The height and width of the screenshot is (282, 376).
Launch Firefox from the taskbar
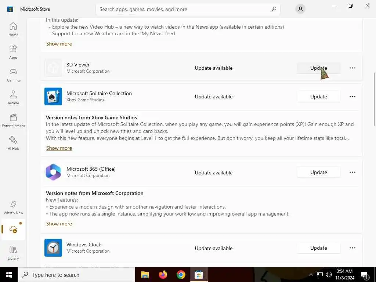pos(163,275)
